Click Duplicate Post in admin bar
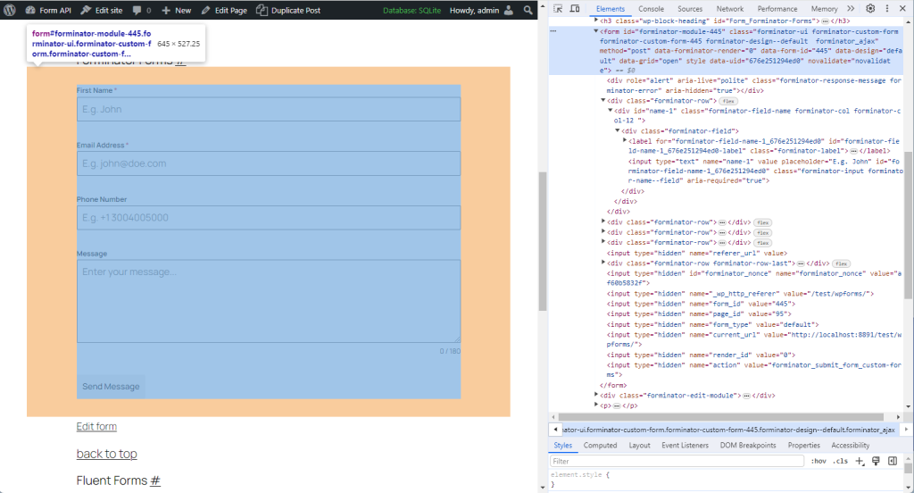 tap(288, 10)
